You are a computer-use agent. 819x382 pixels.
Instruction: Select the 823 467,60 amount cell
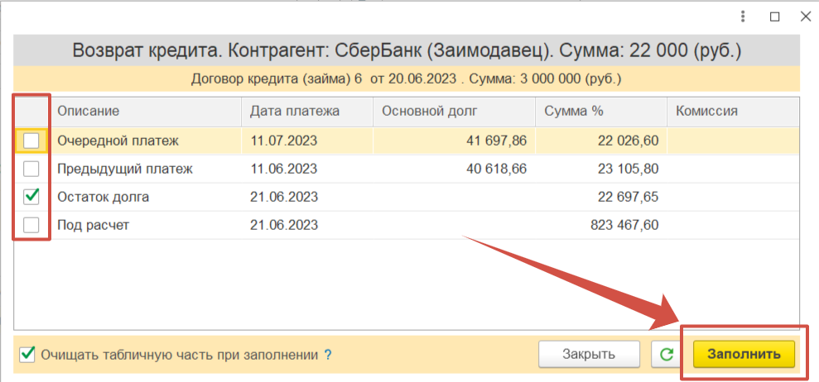click(627, 225)
